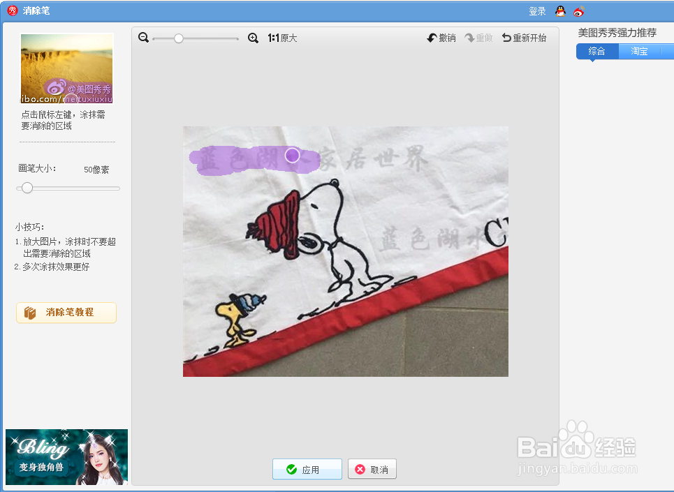The width and height of the screenshot is (674, 492).
Task: Click the 美图秀秀强力推荐 heading
Action: [617, 33]
